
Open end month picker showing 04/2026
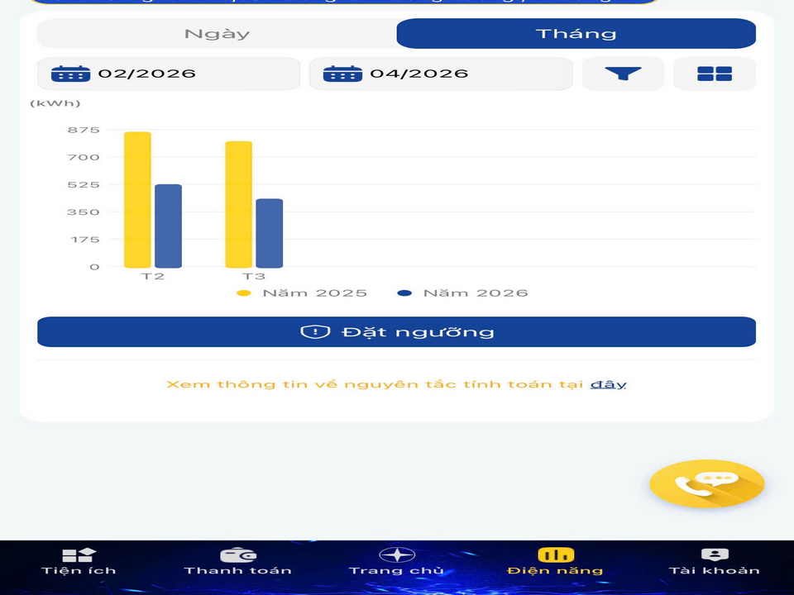pos(440,74)
